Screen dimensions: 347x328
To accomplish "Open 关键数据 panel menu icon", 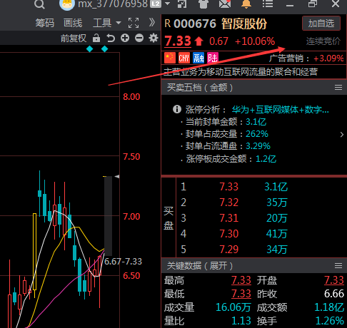I will pos(338,265).
